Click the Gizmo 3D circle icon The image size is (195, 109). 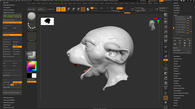click(83, 9)
